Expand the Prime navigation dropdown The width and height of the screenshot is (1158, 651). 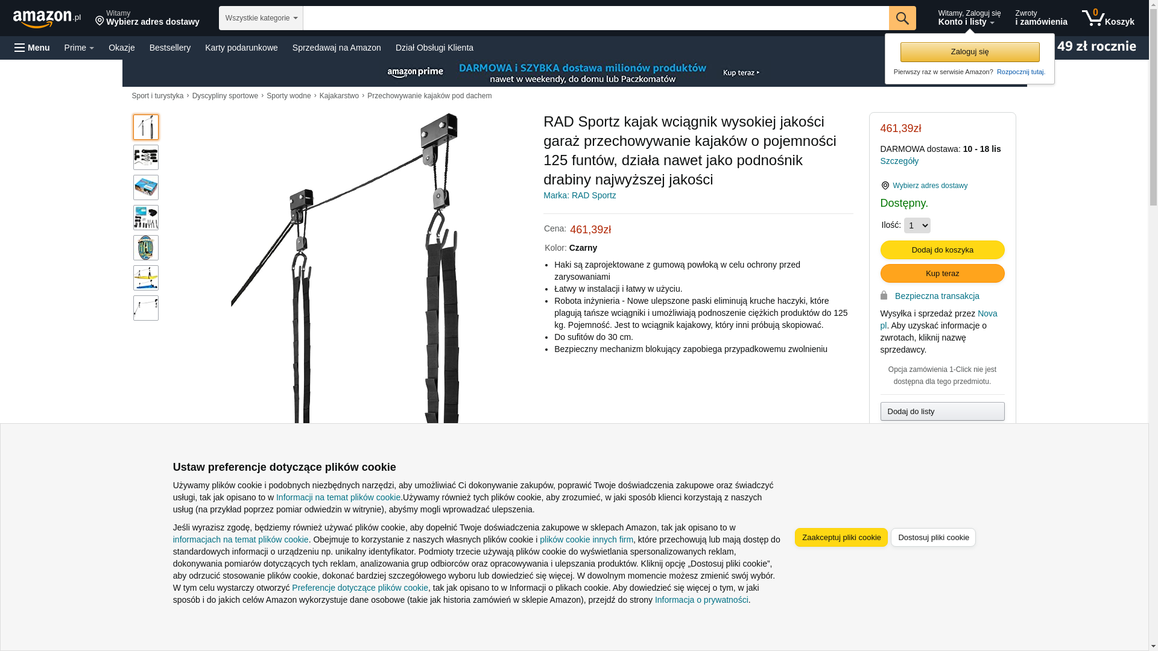coord(79,48)
